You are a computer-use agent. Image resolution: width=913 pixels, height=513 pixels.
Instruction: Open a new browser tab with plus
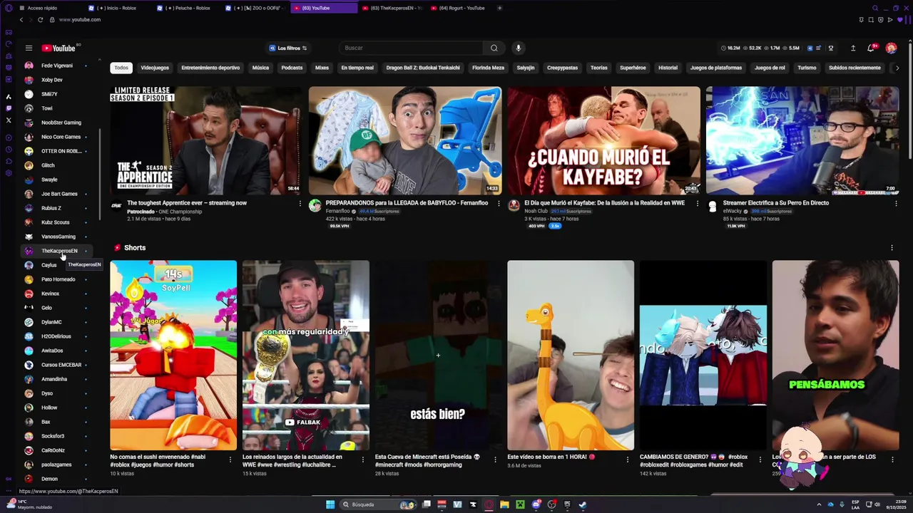click(x=499, y=8)
